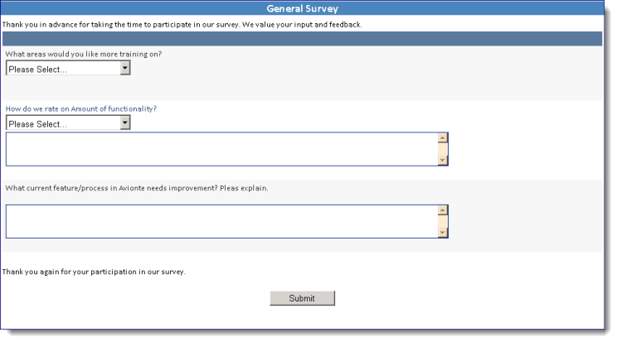The width and height of the screenshot is (617, 342).
Task: Click the 'Thank you again for your participation' text
Action: (94, 272)
